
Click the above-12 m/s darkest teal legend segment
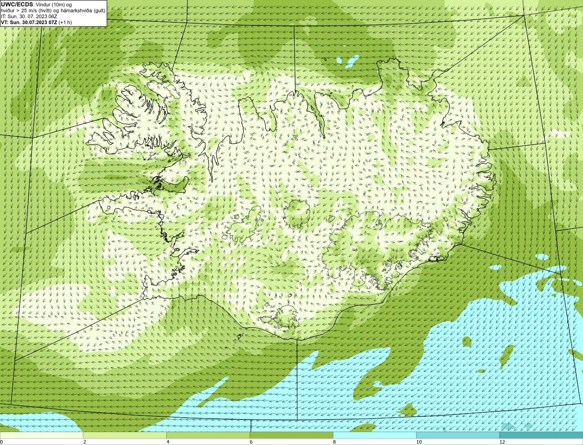click(x=542, y=435)
